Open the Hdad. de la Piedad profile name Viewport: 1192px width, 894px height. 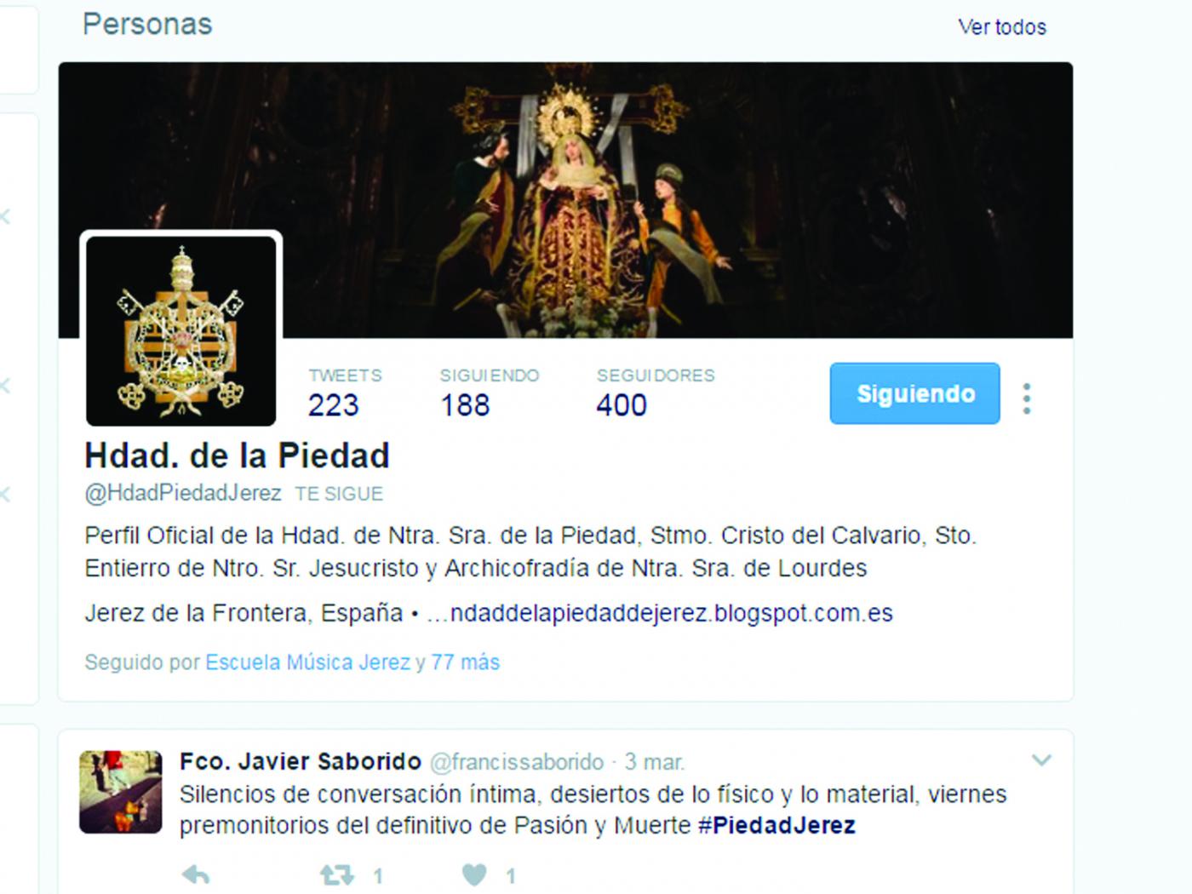coord(238,456)
